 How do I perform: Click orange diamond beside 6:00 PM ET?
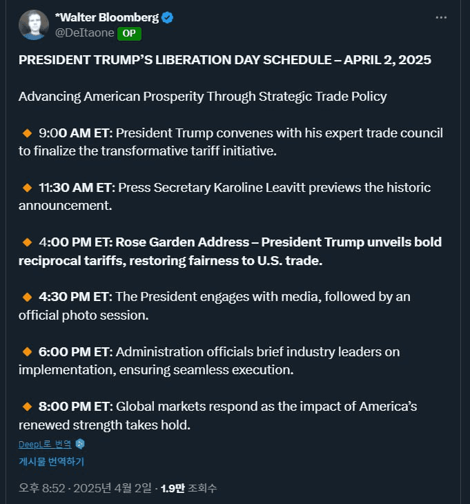coord(28,352)
